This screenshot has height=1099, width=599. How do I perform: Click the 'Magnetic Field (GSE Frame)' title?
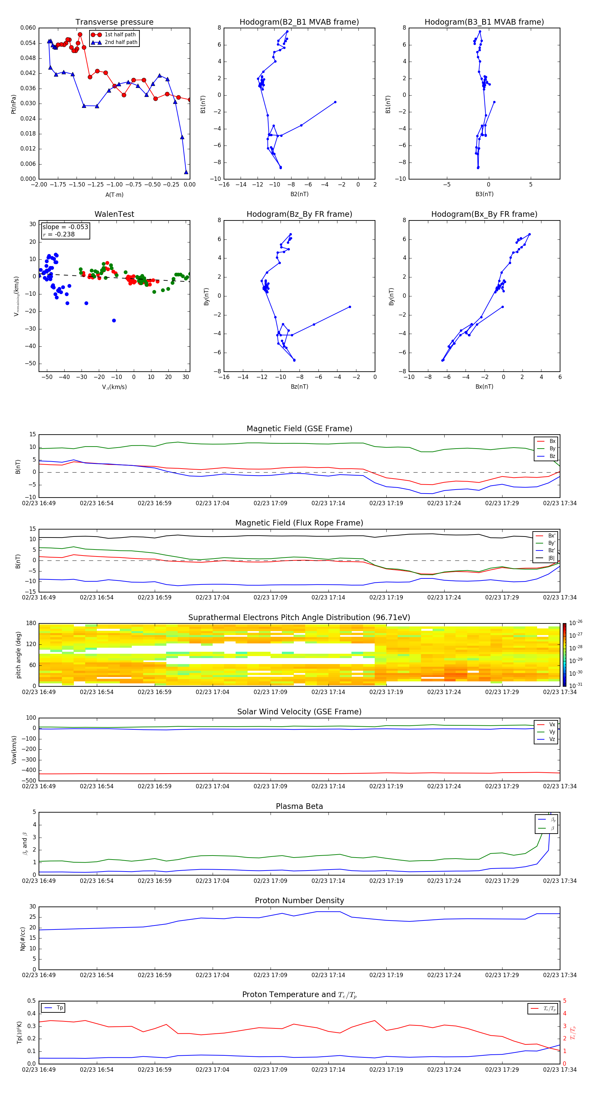coord(299,429)
